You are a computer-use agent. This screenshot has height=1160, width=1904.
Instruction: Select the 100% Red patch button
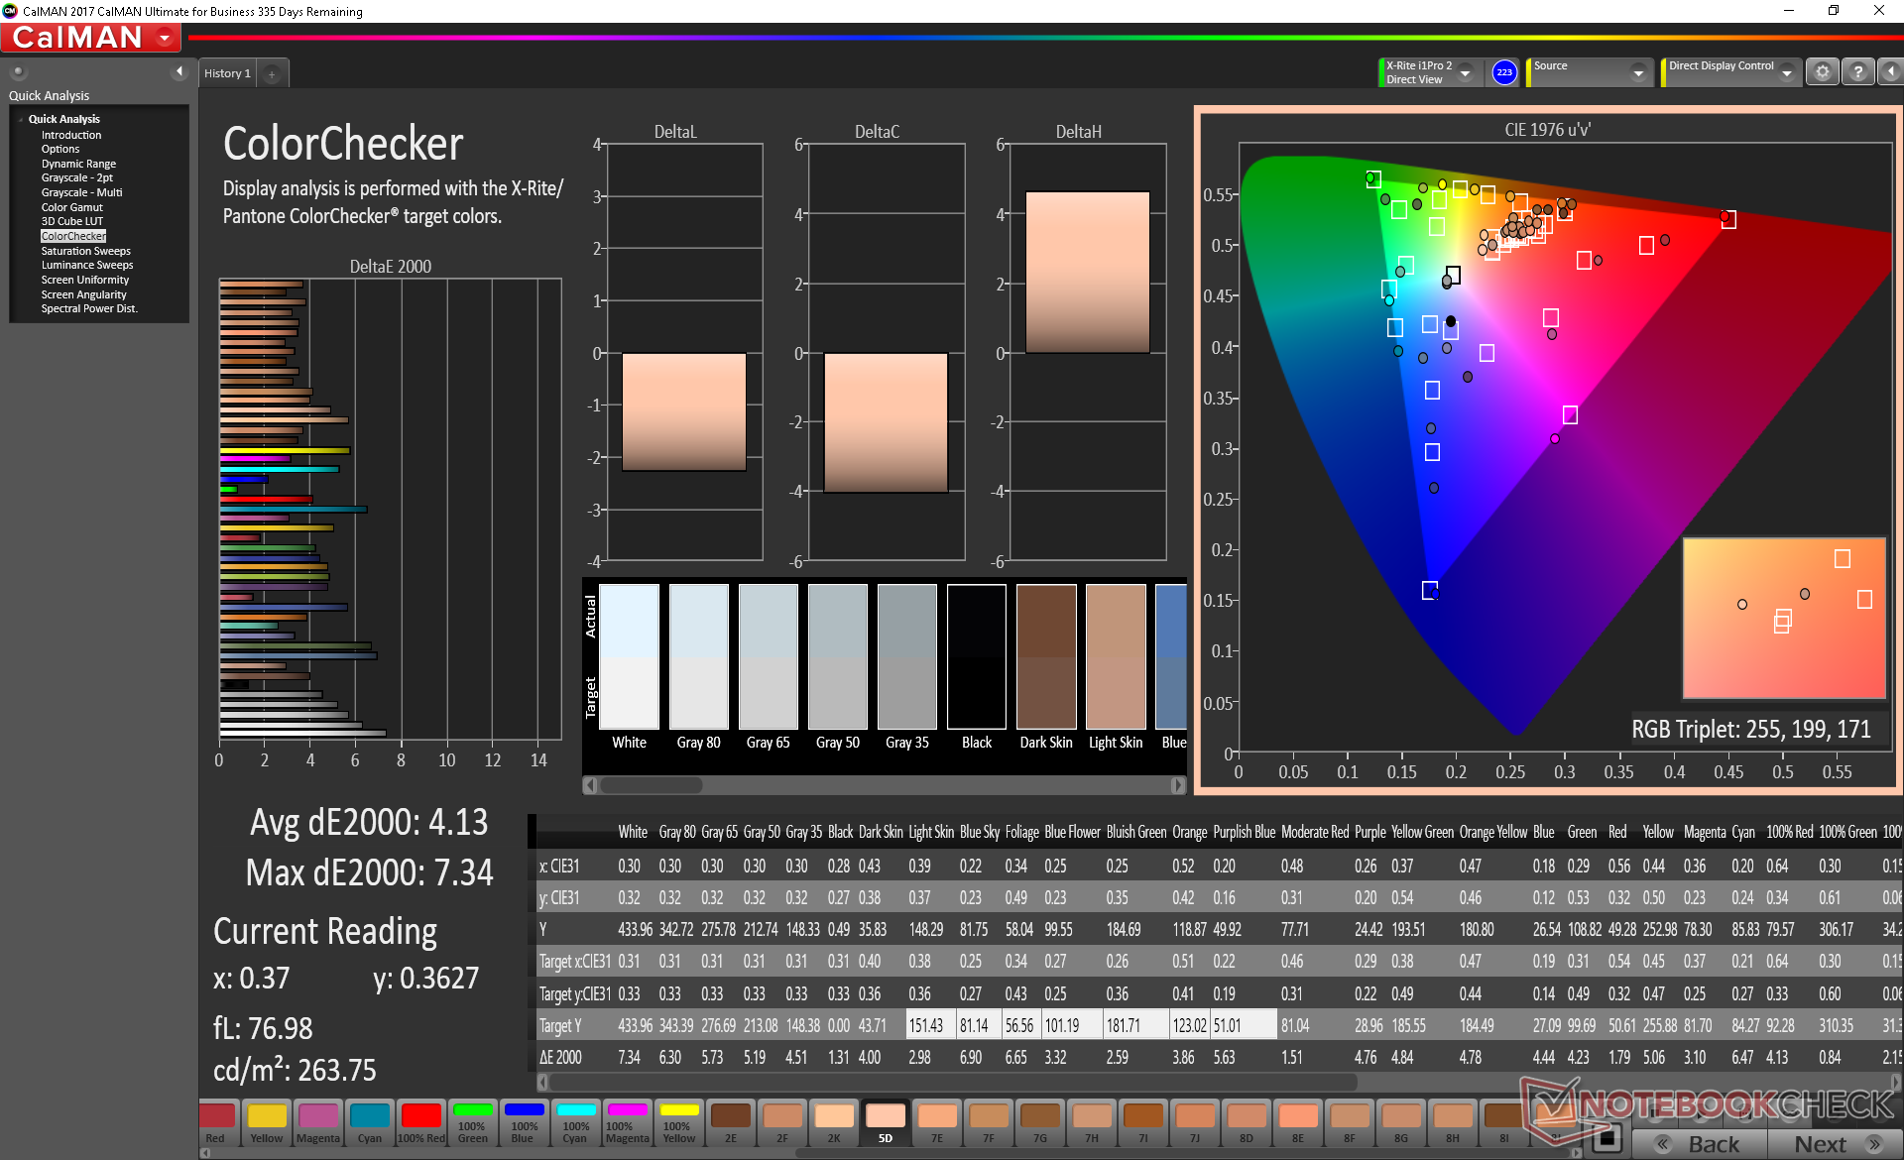421,1122
